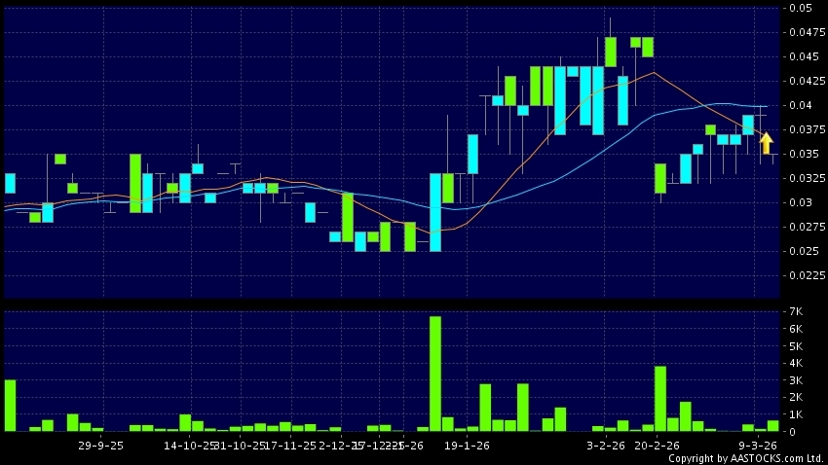Select the 0.035 price axis label
Viewport: 828px width, 465px height.
coord(804,154)
